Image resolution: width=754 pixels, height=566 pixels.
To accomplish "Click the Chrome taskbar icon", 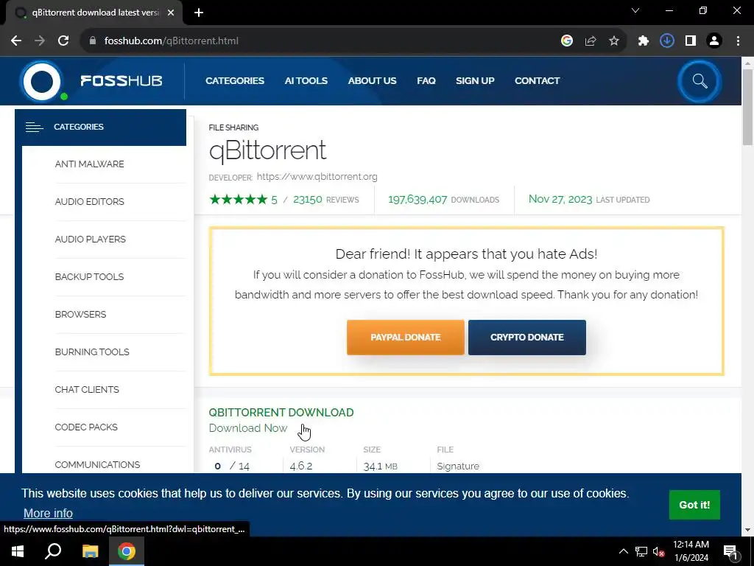I will pyautogui.click(x=127, y=551).
